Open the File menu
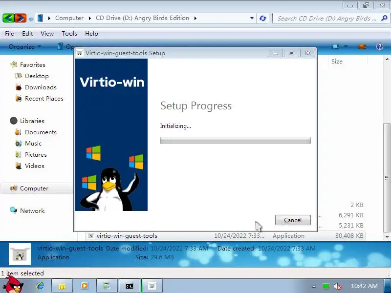Viewport: 391px width, 293px height. [x=9, y=33]
